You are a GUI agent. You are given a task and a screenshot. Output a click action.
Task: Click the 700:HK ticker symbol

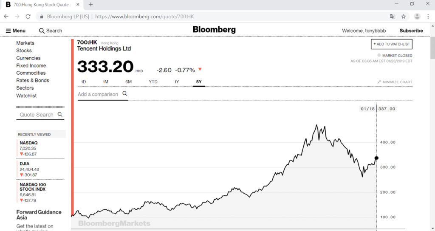point(87,42)
